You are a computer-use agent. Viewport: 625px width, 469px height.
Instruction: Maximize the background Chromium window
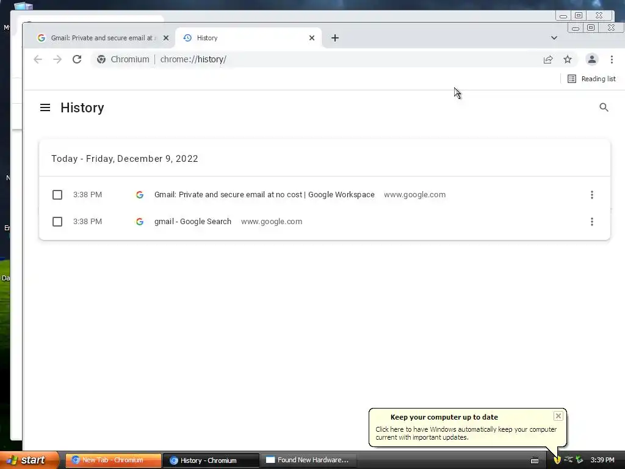(x=579, y=15)
